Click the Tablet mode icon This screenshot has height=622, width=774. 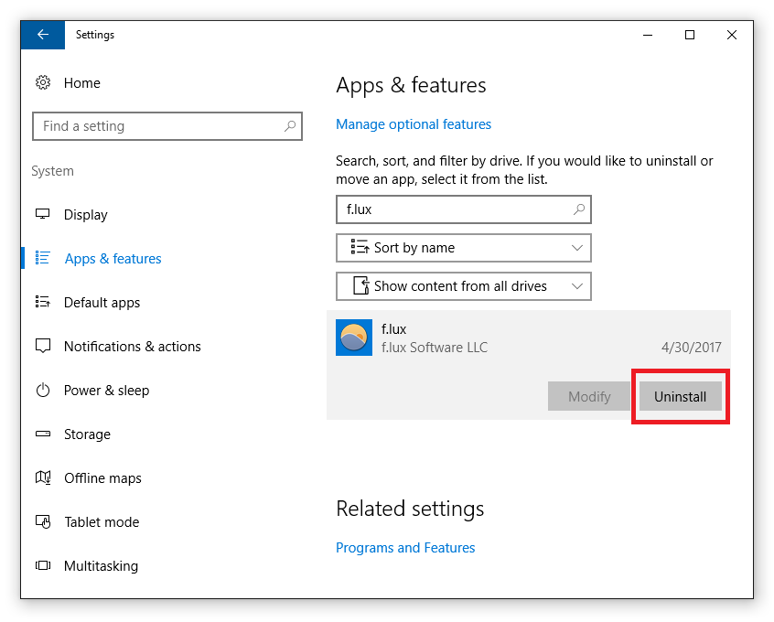43,521
